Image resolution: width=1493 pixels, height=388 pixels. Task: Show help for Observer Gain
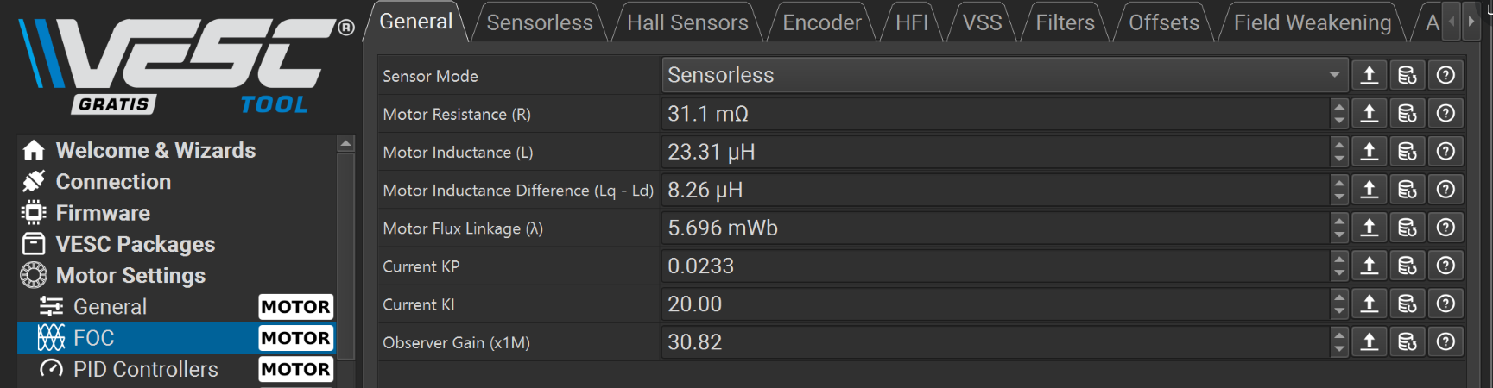coord(1446,342)
